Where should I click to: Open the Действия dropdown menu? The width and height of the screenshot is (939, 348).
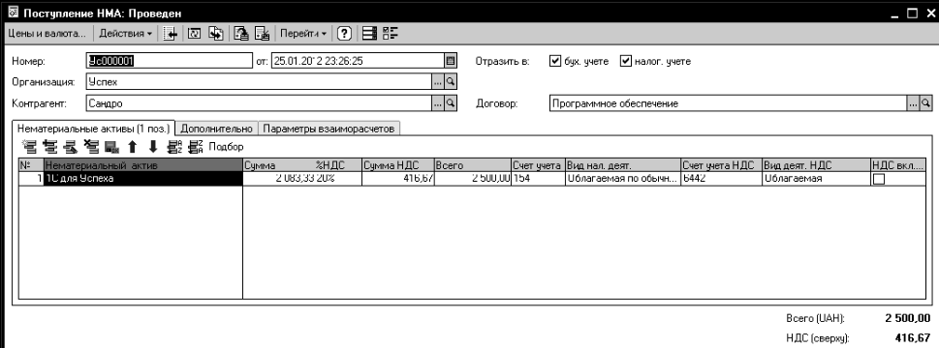point(125,34)
